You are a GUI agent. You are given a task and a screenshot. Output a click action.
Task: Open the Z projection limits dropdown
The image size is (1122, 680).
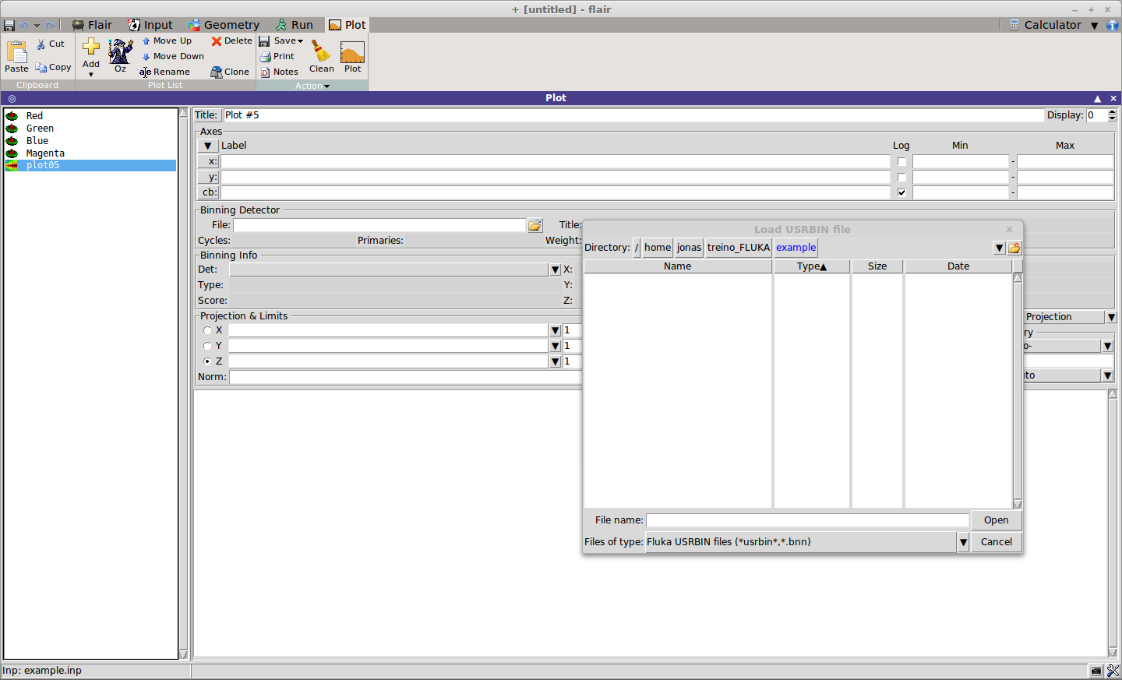pyautogui.click(x=555, y=361)
